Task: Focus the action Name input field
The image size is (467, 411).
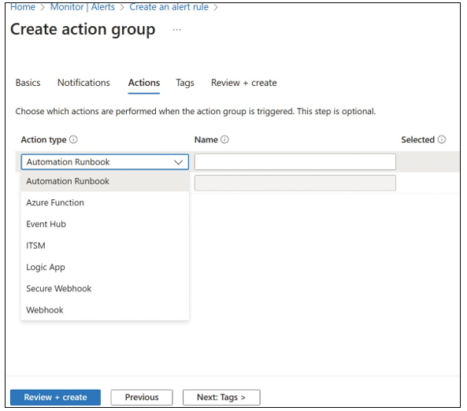Action: (x=295, y=162)
